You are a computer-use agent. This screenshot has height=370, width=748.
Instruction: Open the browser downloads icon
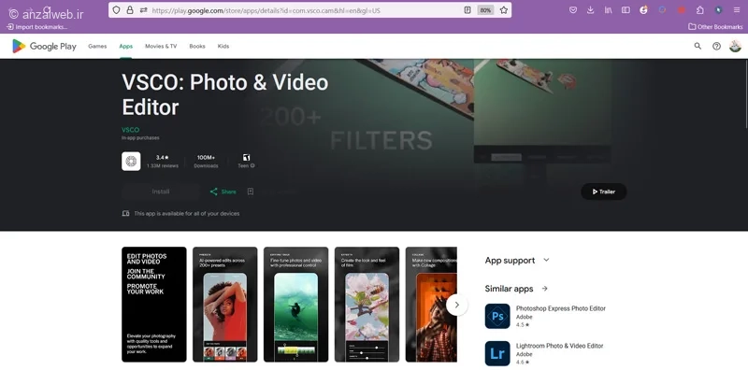[591, 10]
